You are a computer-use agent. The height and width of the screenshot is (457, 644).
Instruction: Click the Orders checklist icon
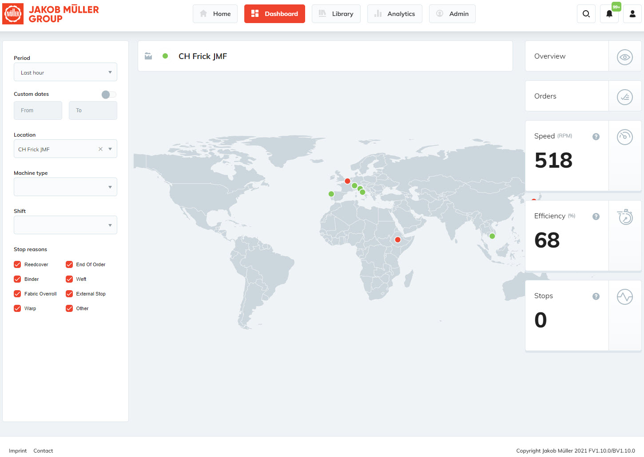pos(625,97)
